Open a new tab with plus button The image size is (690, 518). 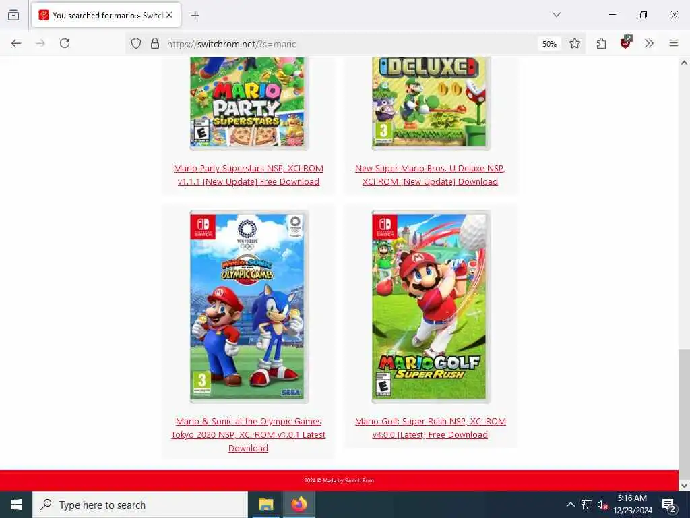point(195,16)
